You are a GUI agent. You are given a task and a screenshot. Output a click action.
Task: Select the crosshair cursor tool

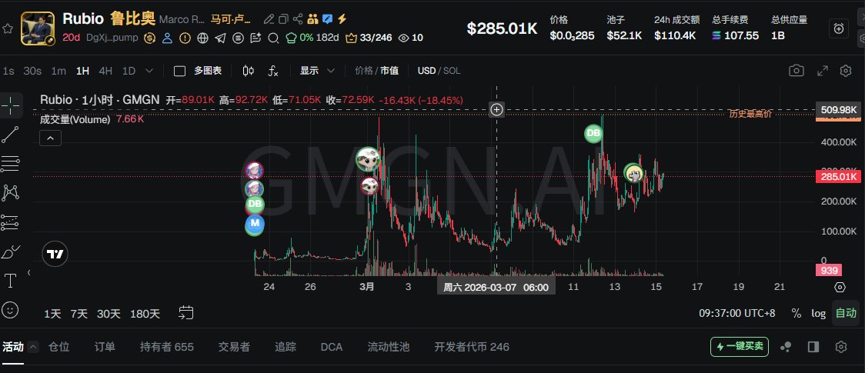(11, 105)
